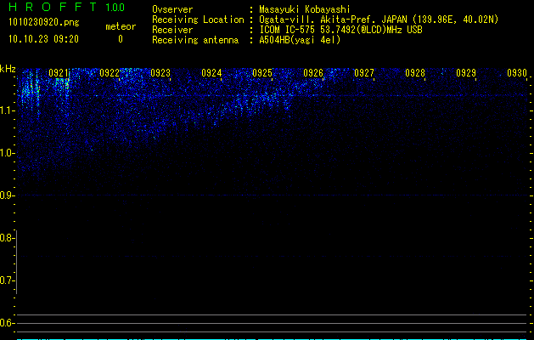Click the 0924 time marker
The width and height of the screenshot is (534, 340).
click(211, 73)
